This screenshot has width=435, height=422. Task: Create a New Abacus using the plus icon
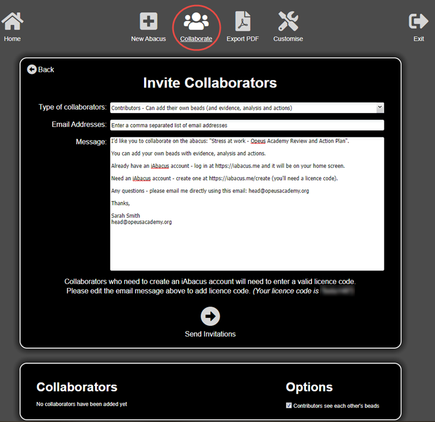148,22
